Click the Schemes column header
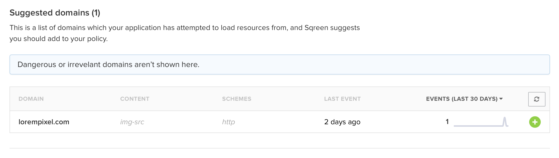 pyautogui.click(x=236, y=99)
